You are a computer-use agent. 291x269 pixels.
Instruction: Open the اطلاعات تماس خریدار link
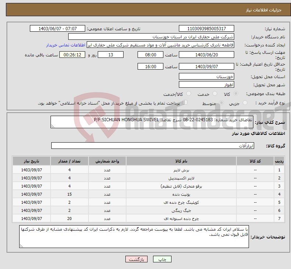(66, 45)
